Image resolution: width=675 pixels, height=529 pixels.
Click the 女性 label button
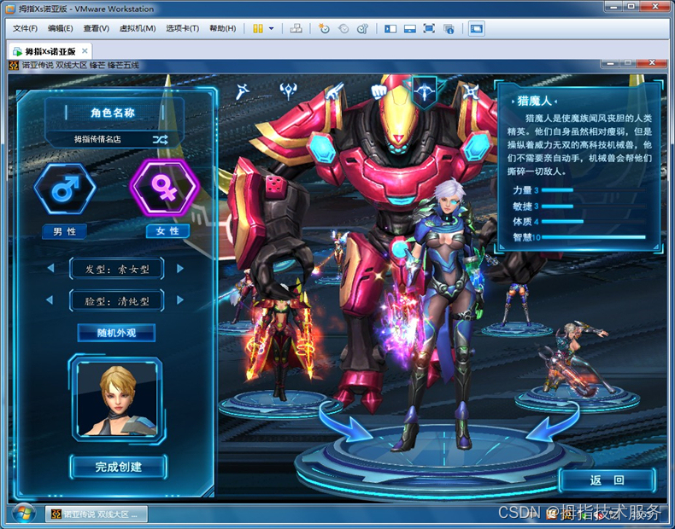point(167,231)
